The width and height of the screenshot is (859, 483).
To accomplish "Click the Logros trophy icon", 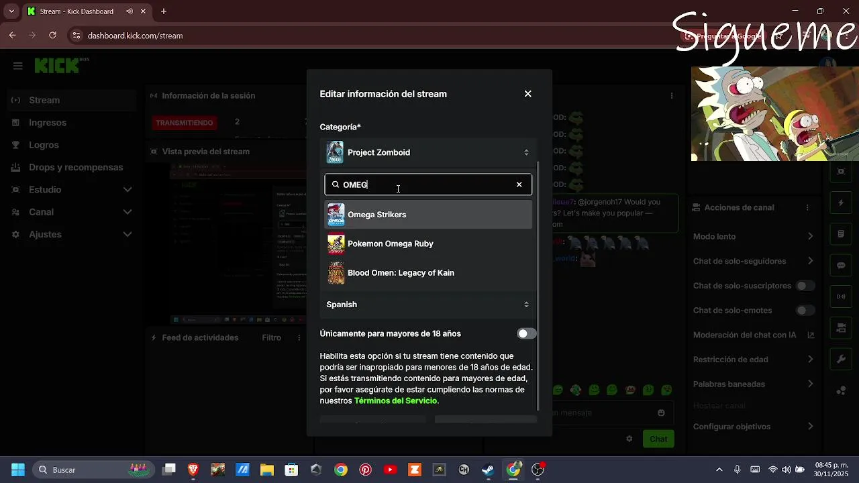I will (15, 145).
